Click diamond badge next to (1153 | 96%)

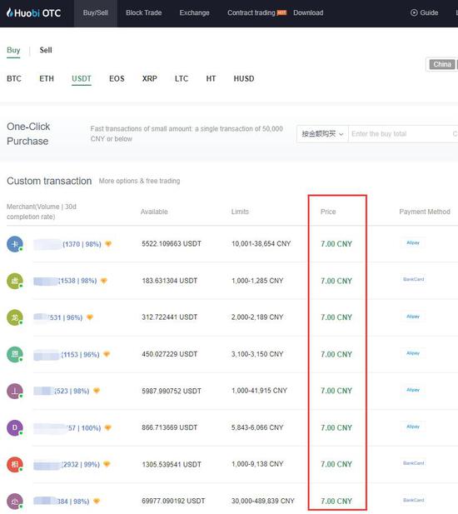(107, 354)
